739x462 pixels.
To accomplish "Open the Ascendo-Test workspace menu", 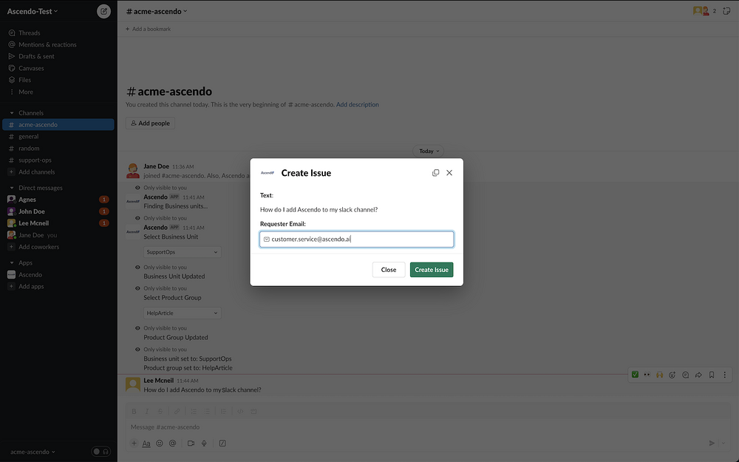I will (33, 11).
